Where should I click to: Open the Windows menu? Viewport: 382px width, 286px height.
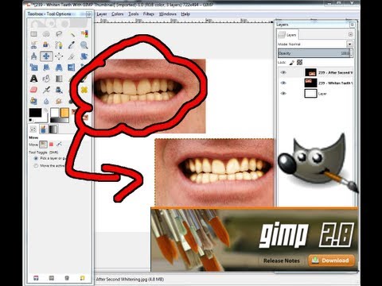point(168,14)
